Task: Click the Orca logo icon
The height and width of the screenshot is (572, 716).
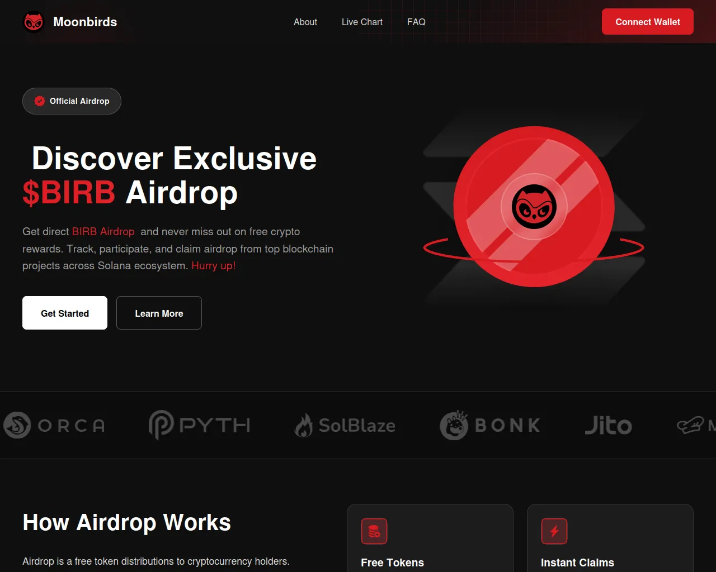Action: pyautogui.click(x=17, y=425)
